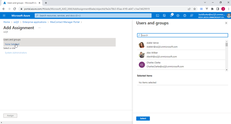Click Adele Vance's profile photo
Viewport: 231px width, 124px height.
point(142,45)
